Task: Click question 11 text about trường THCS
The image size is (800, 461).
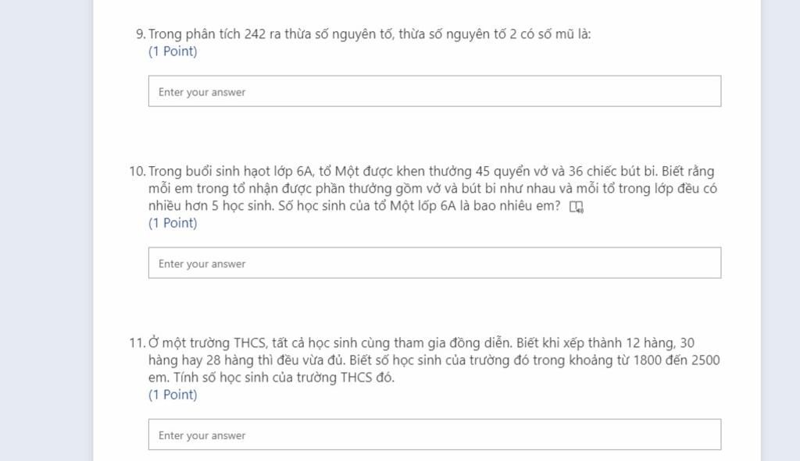Action: [x=434, y=360]
